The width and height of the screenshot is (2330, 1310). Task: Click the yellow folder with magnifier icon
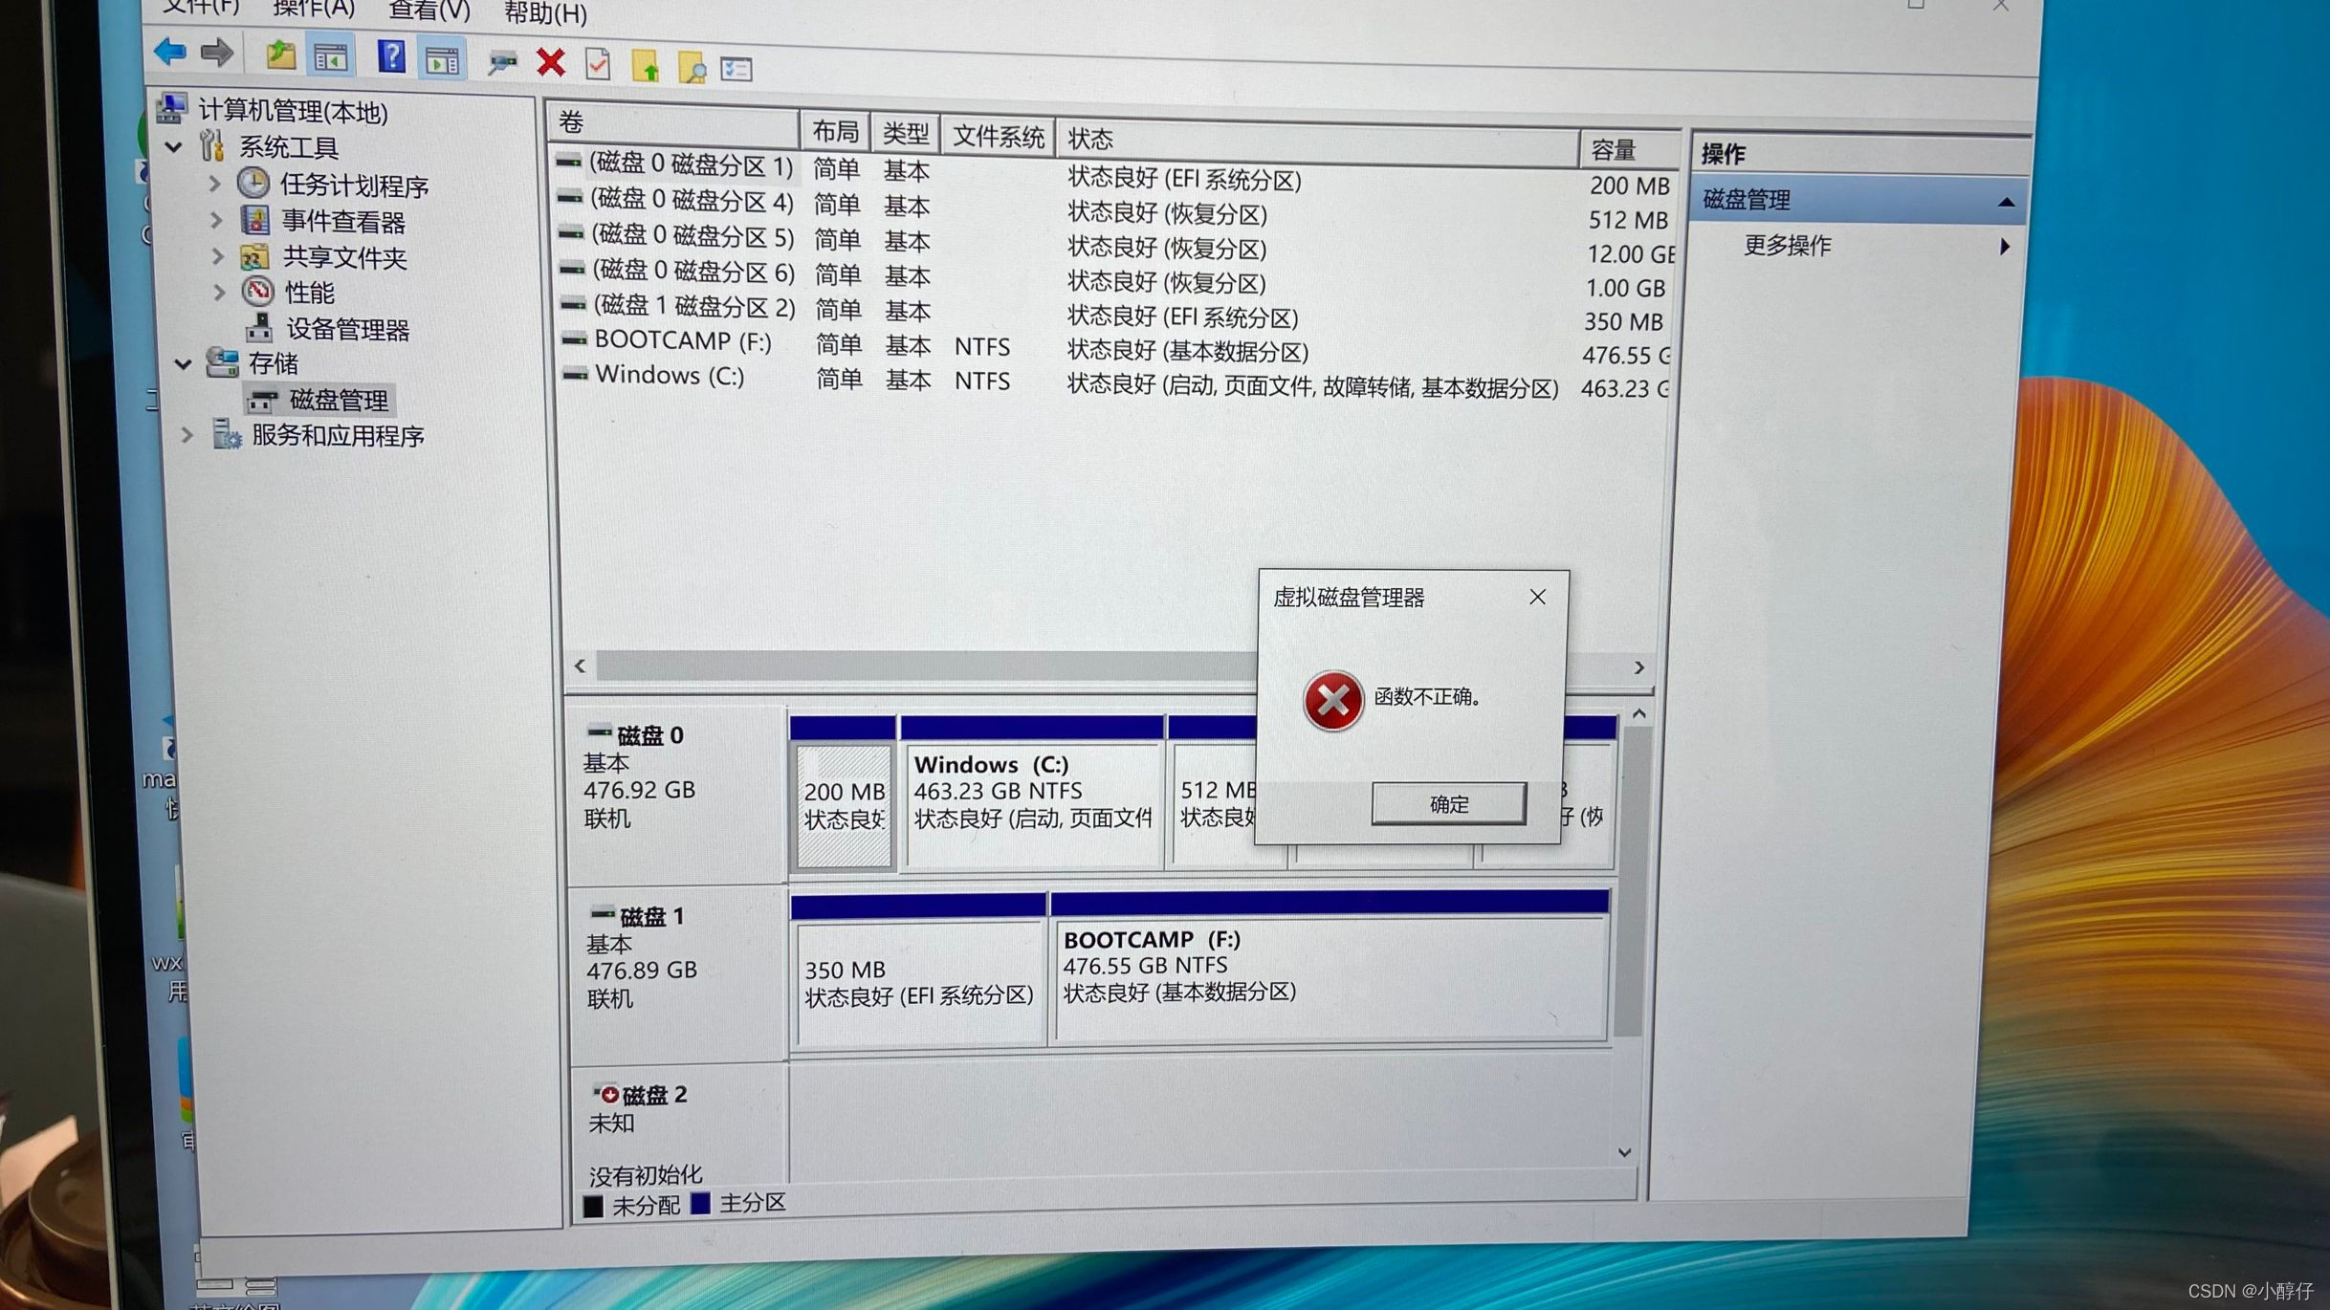click(x=691, y=68)
